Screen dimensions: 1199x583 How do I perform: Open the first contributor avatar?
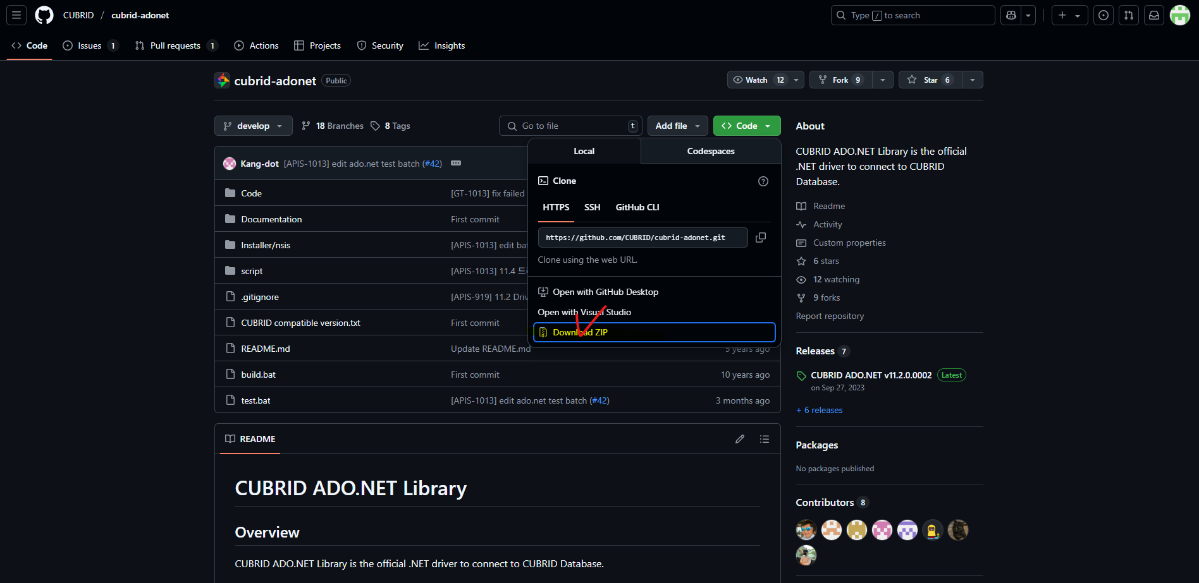(806, 530)
